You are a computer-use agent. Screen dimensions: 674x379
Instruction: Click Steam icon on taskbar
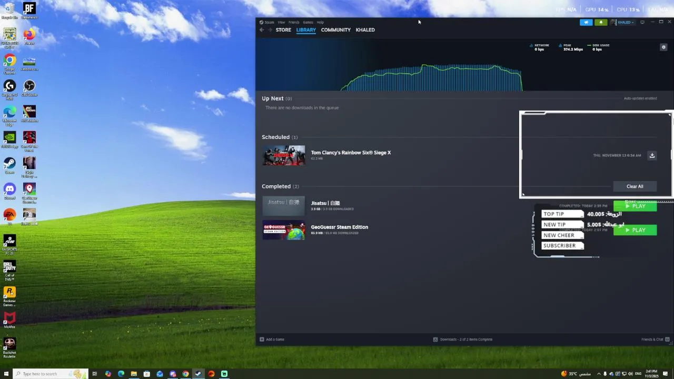199,374
